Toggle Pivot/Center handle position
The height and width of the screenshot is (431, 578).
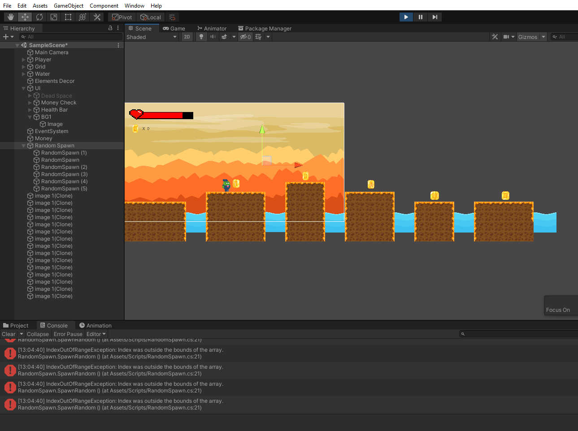122,17
